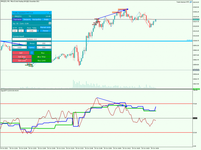Click the spinner arrows of the tp field

tap(26, 47)
